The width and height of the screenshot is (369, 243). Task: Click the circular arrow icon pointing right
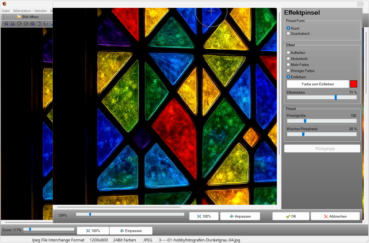[x=19, y=24]
